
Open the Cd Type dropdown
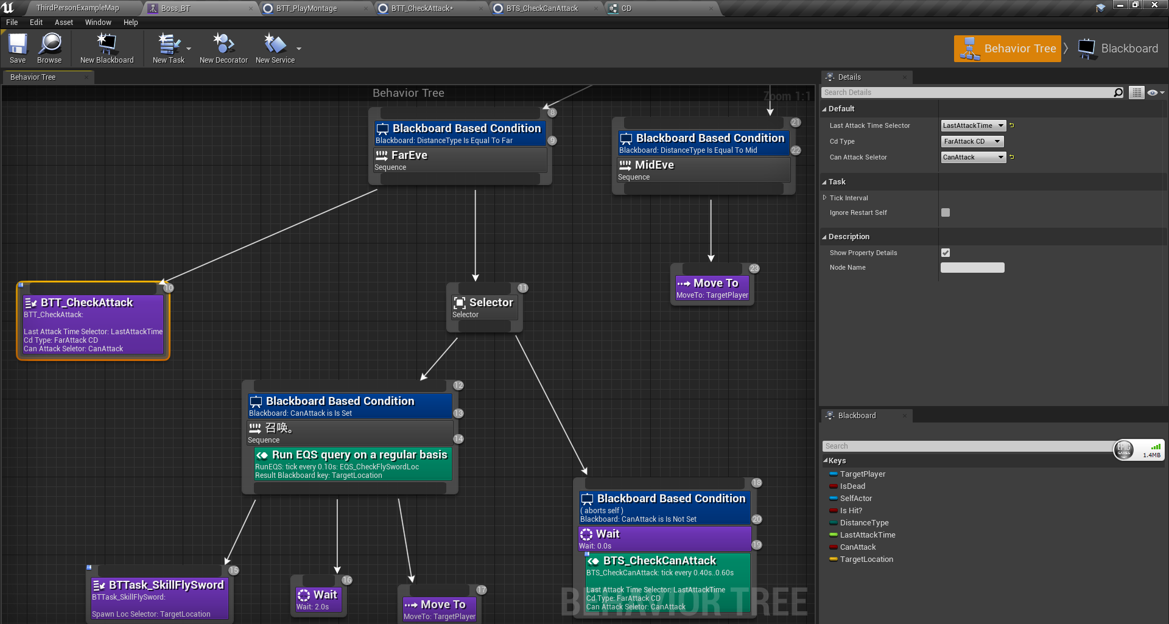(972, 141)
